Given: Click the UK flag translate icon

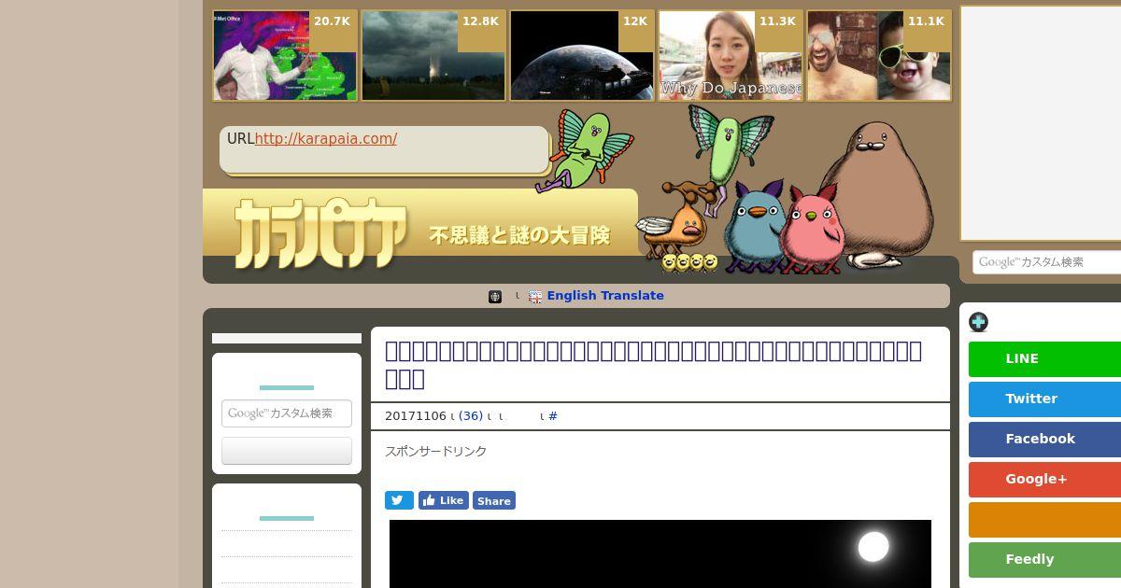Looking at the screenshot, I should coord(535,297).
